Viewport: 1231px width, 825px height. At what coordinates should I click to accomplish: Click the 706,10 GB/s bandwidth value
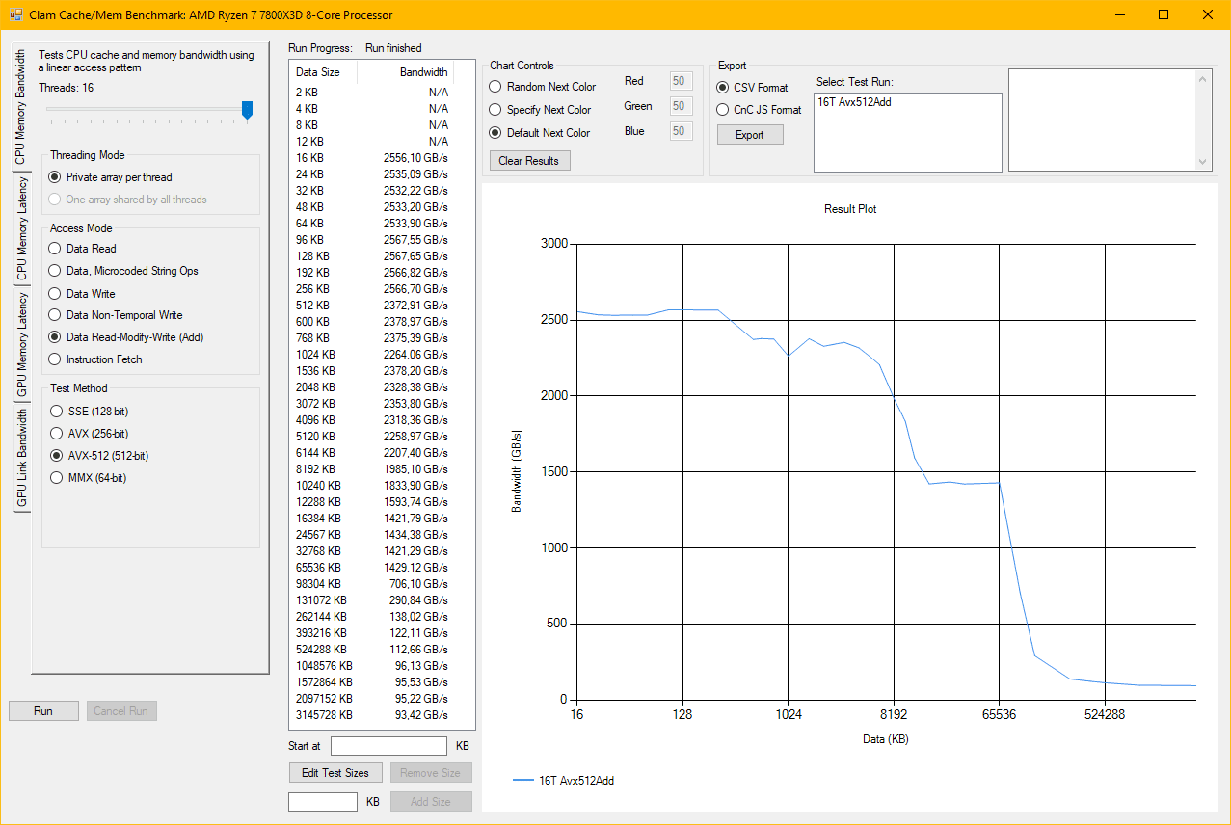418,583
